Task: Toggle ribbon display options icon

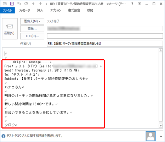Action: (140, 4)
